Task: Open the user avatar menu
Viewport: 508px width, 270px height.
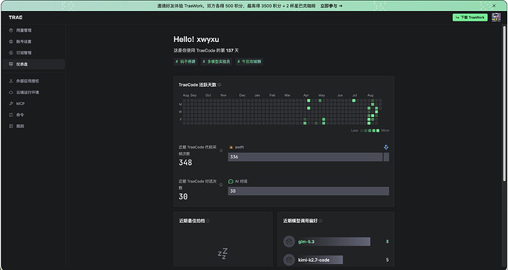Action: (496, 18)
